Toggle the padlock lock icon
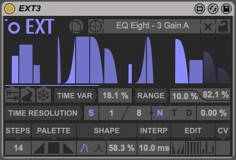 coord(223,26)
